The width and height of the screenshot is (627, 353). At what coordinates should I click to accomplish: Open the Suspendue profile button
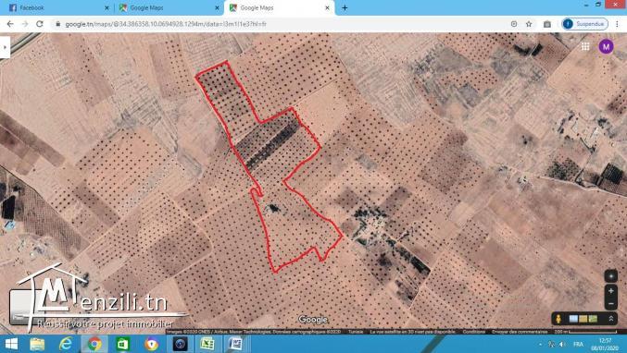[x=584, y=24]
